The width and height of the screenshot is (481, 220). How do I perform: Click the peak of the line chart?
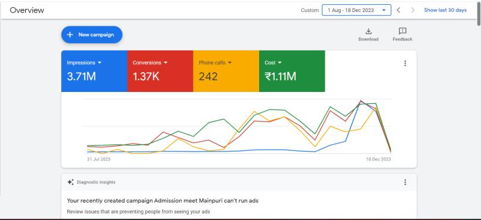(x=361, y=100)
